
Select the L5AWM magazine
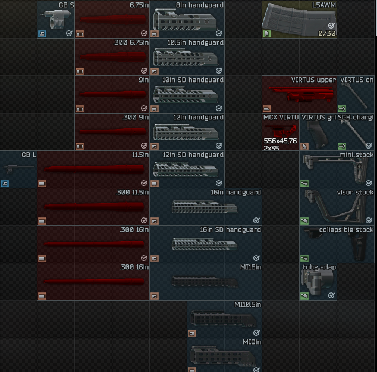(299, 19)
